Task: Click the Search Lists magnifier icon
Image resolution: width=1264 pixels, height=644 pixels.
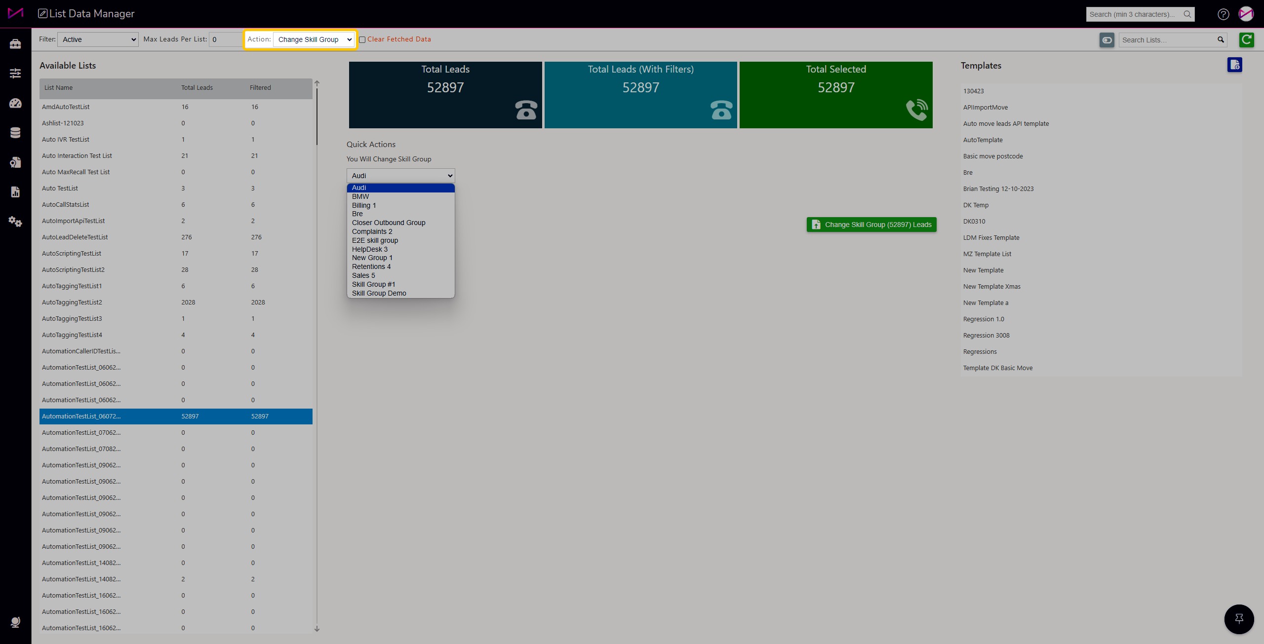Action: (1221, 39)
